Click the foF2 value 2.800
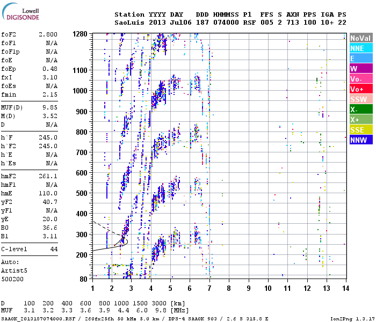 pyautogui.click(x=48, y=34)
